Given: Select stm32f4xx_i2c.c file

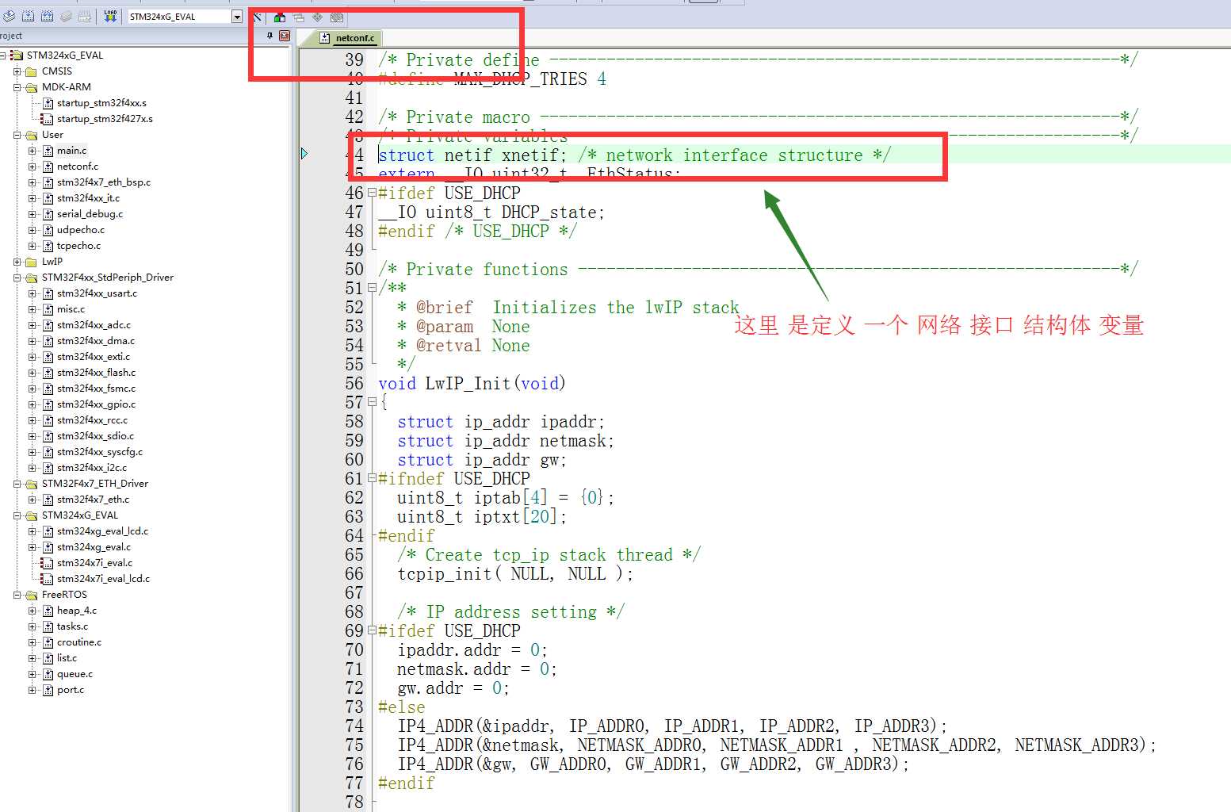Looking at the screenshot, I should pyautogui.click(x=91, y=468).
